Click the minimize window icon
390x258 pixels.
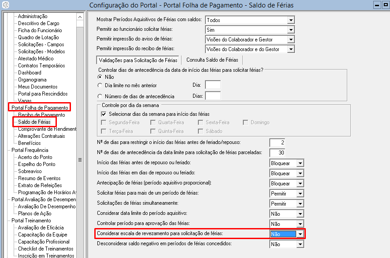point(377,5)
